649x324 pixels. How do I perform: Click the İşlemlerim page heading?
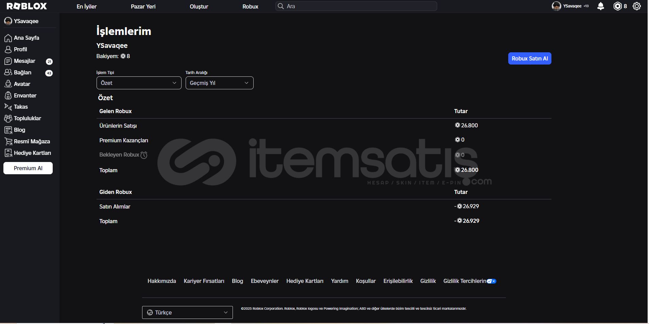click(124, 31)
